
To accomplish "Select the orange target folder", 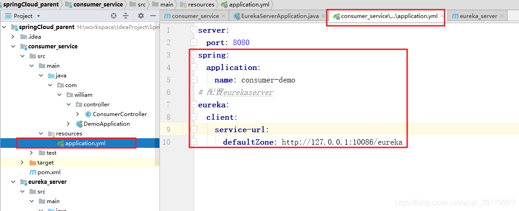I will click(x=42, y=163).
